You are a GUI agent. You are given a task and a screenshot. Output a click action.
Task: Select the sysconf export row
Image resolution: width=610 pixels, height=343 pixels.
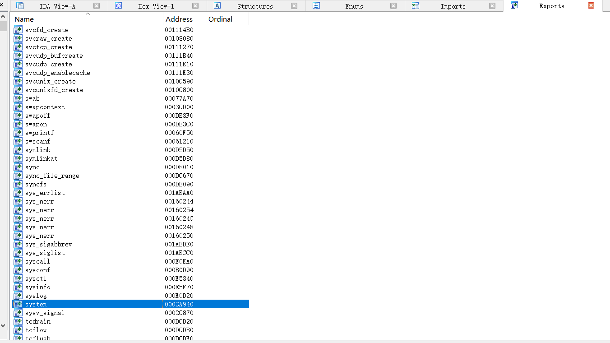point(130,270)
